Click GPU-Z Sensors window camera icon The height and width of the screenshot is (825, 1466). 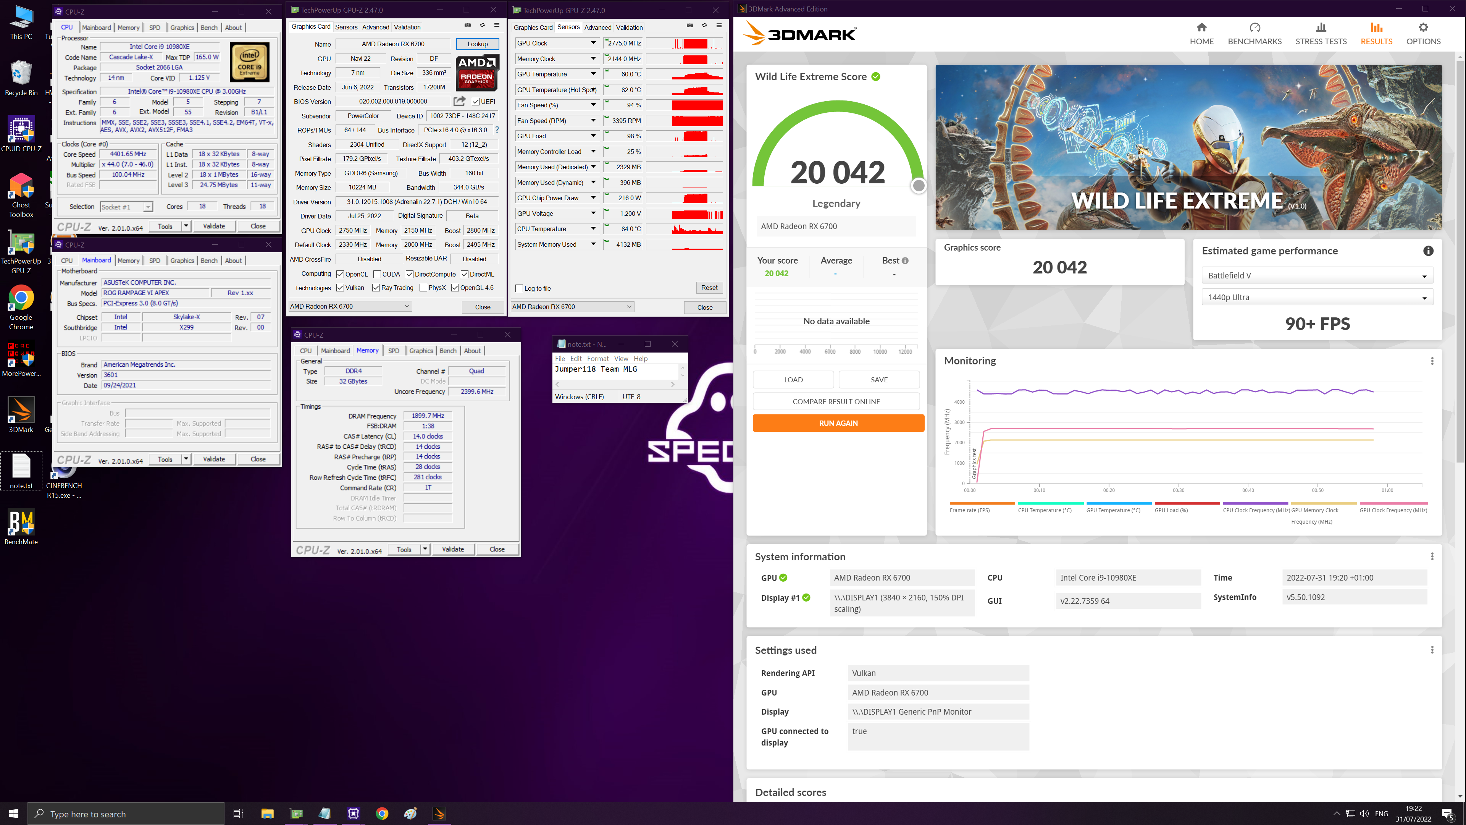(689, 26)
